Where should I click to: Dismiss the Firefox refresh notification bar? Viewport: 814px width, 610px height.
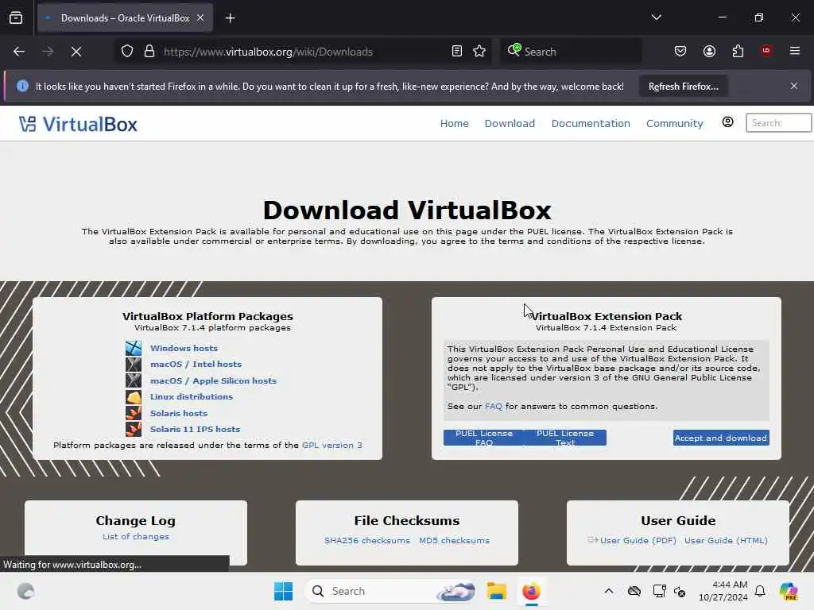[x=794, y=86]
